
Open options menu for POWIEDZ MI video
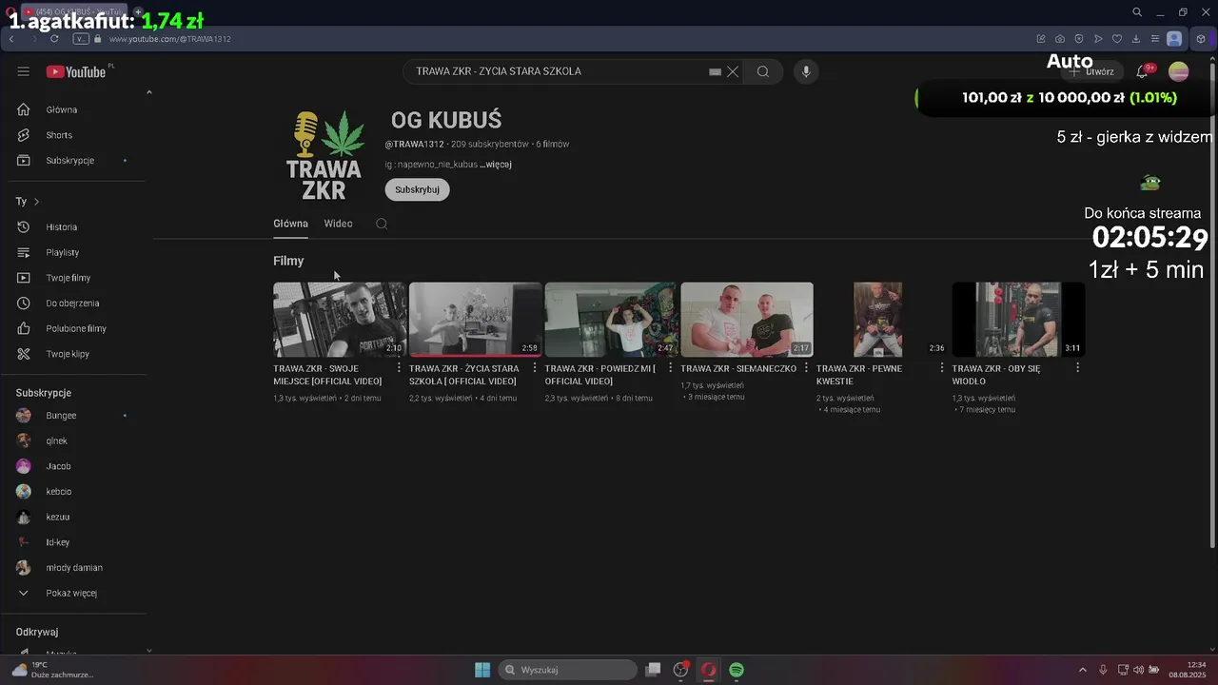point(670,368)
